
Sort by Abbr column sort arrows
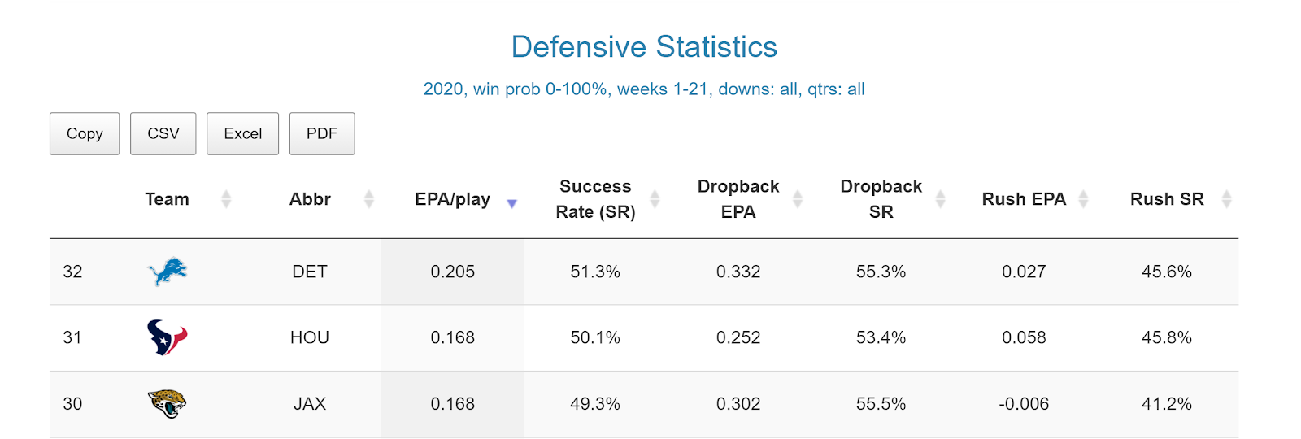pos(369,199)
